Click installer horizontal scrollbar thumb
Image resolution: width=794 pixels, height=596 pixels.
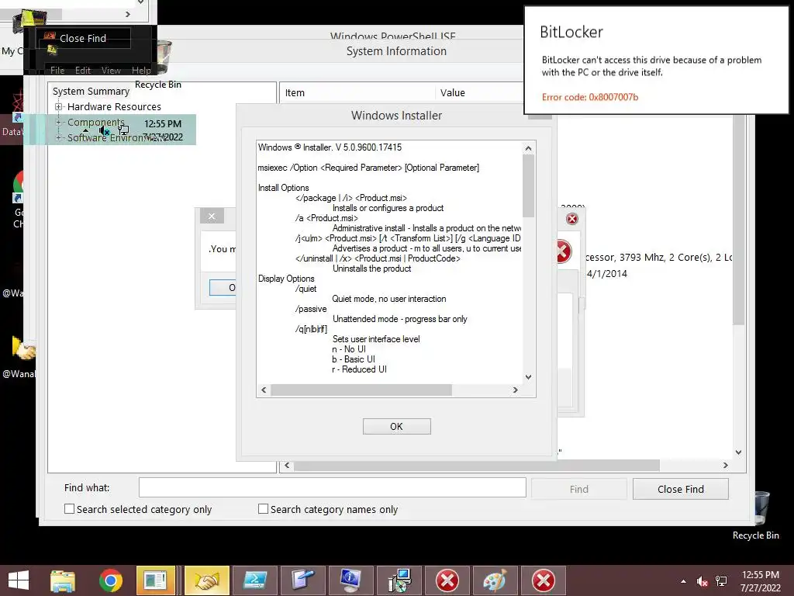pos(361,390)
